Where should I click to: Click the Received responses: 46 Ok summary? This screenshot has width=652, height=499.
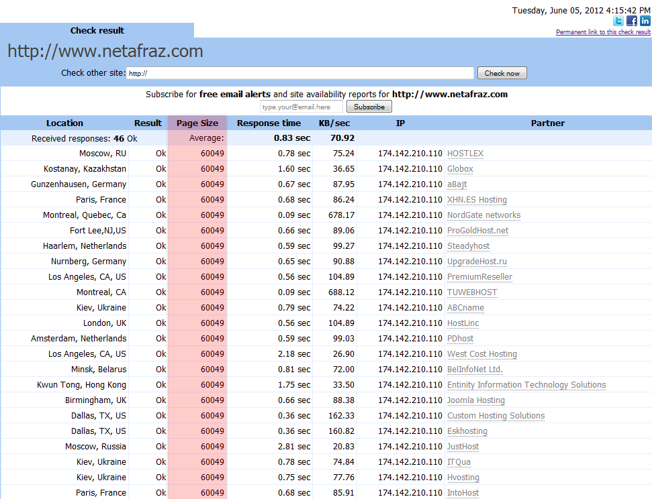[x=85, y=138]
